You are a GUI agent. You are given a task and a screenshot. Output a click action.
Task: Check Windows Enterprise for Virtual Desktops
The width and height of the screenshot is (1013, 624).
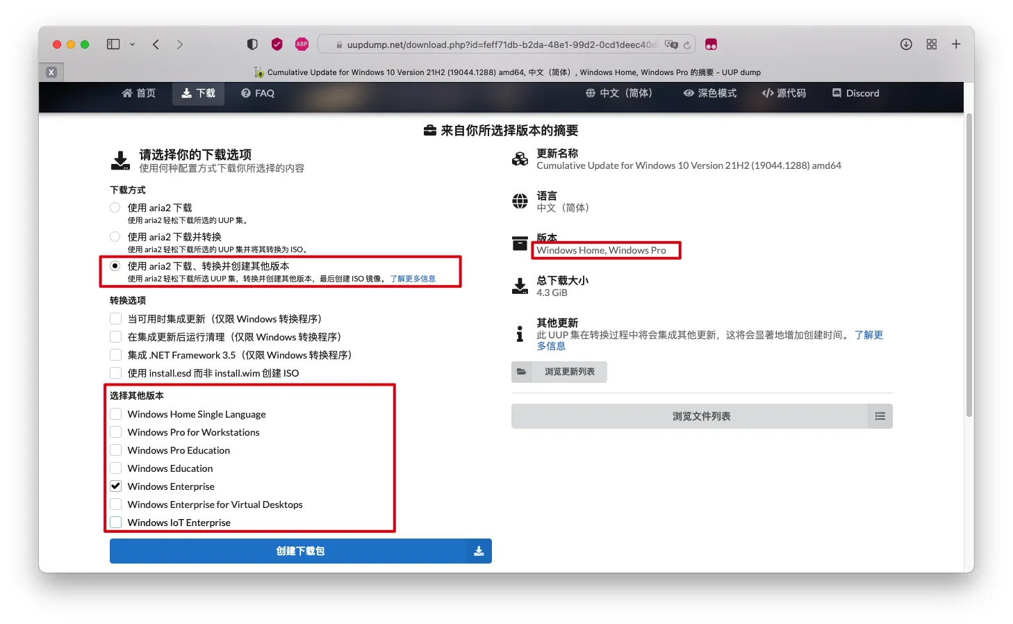(116, 504)
